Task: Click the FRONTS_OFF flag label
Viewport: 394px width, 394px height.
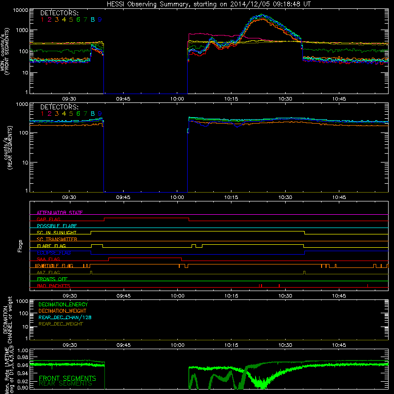Action: (52, 279)
